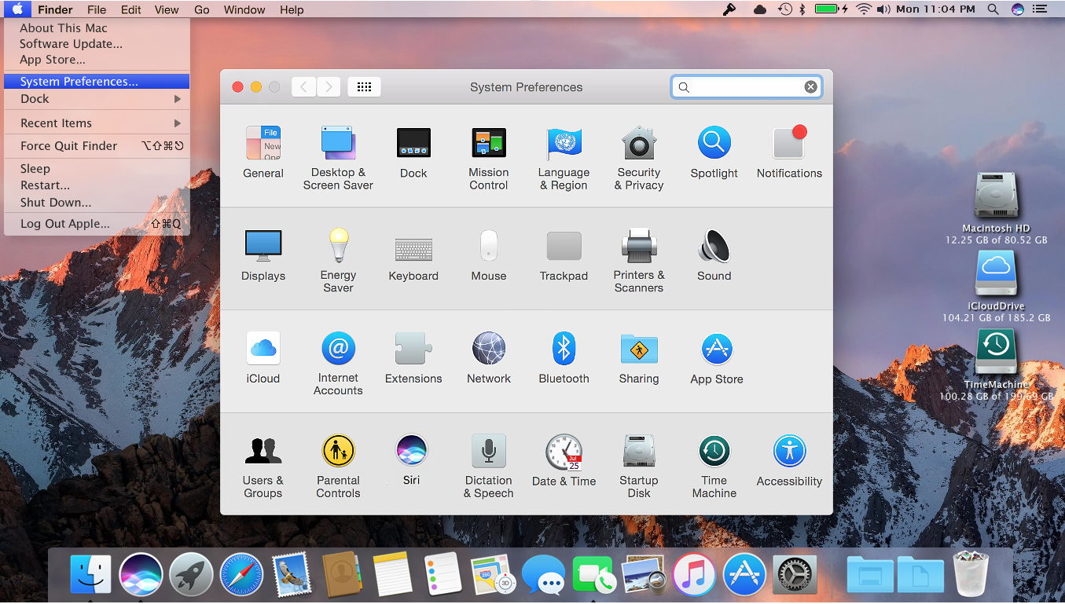Open Spotlight search in menu bar
1065x604 pixels.
[x=993, y=9]
